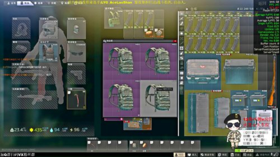Click the warning triangle icon in bottom bar
Screen dimensions: 280x157
[257, 155]
